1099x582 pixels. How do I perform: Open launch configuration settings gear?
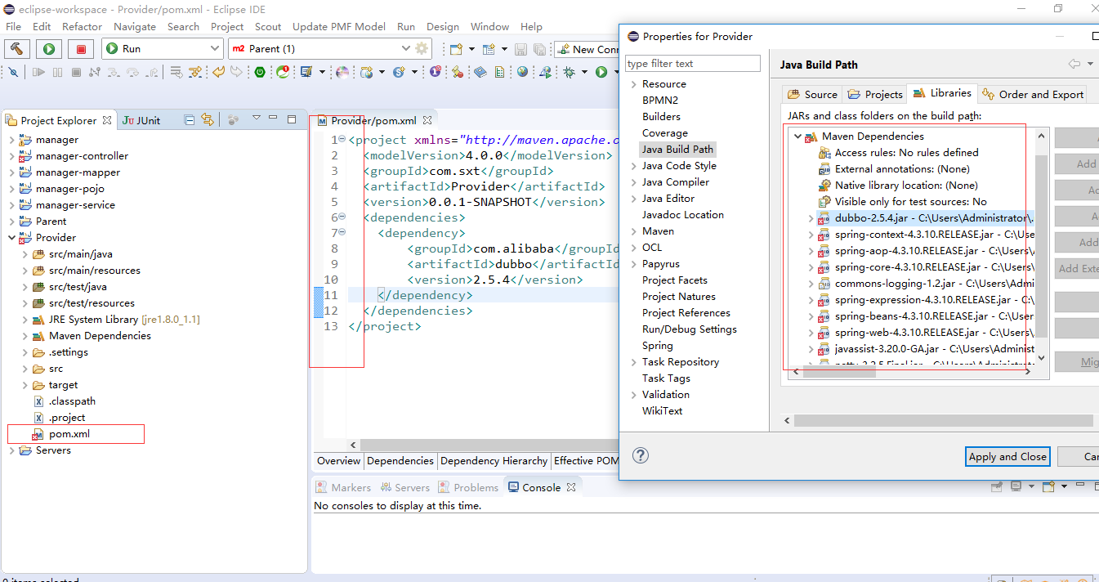[x=422, y=49]
